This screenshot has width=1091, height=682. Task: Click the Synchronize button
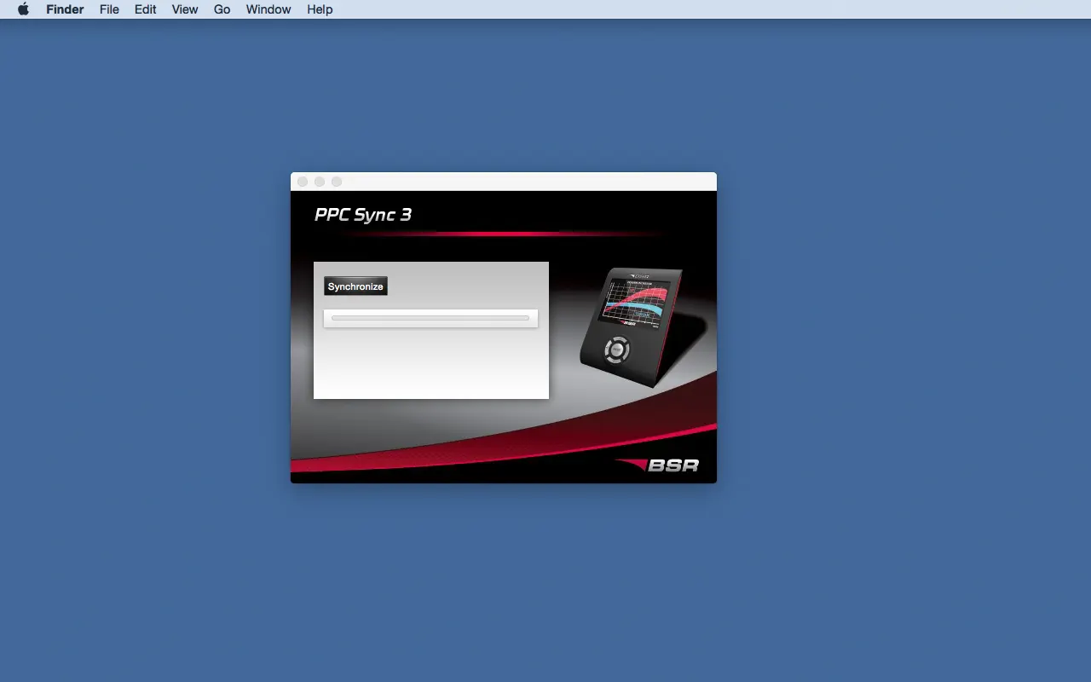pyautogui.click(x=355, y=286)
